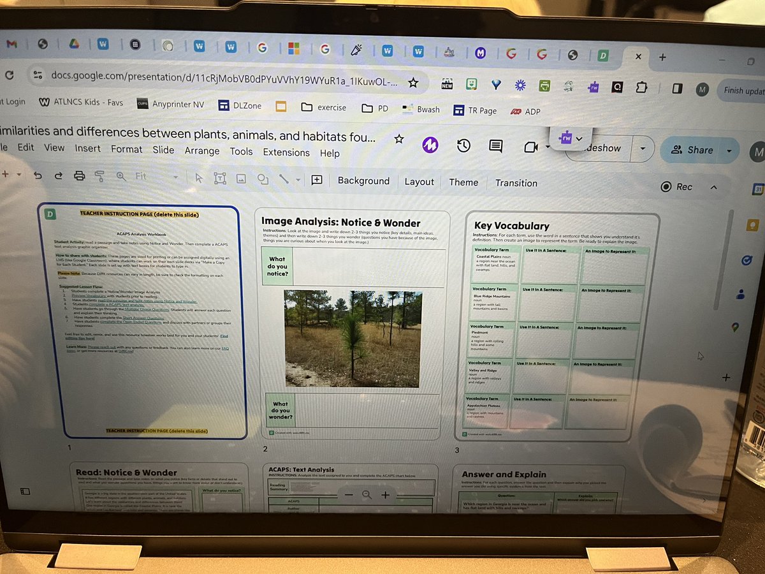Bookmark this page with the address bar star
This screenshot has width=765, height=574.
point(413,83)
